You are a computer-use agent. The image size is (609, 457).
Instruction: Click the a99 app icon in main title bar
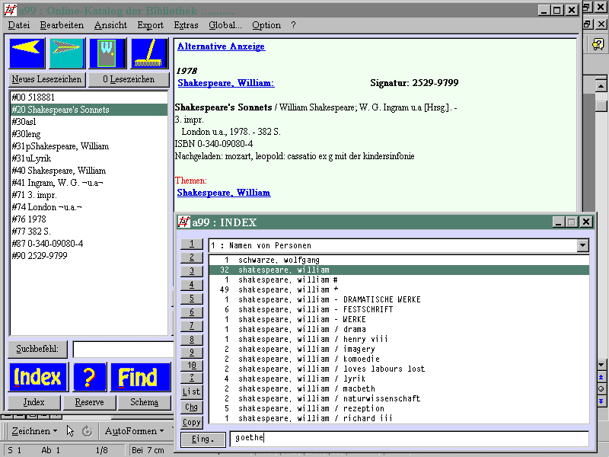tap(11, 10)
